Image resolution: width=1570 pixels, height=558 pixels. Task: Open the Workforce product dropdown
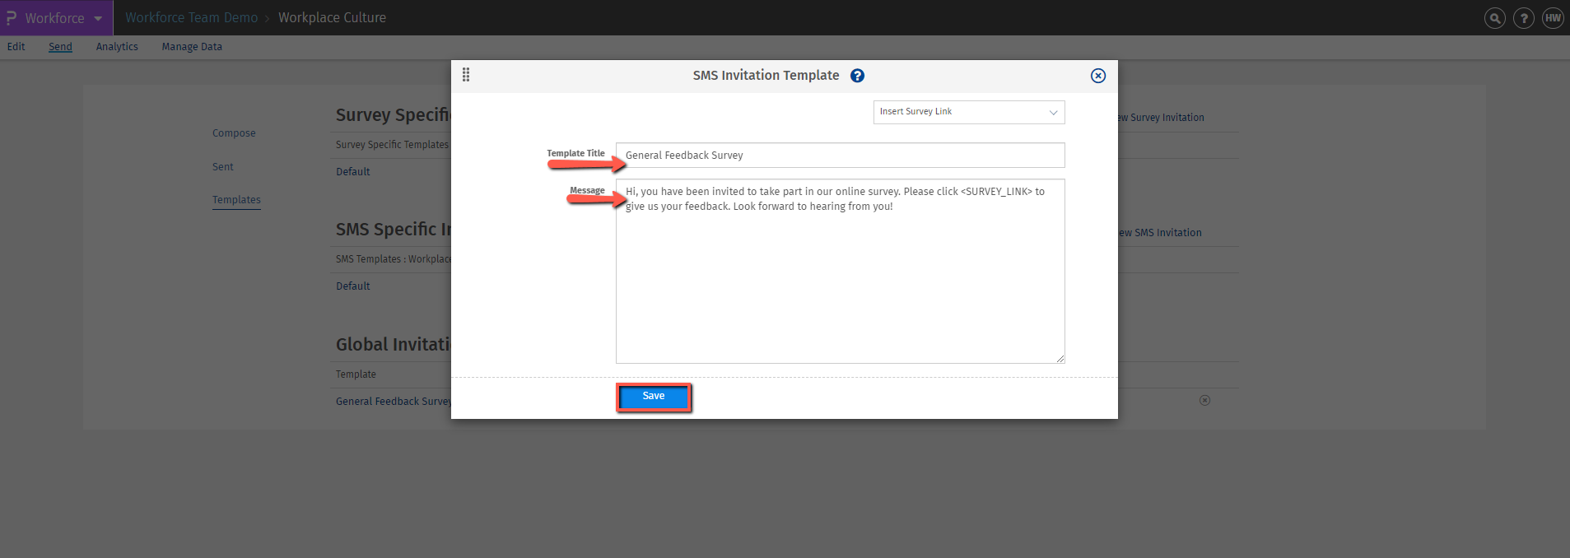pos(55,17)
